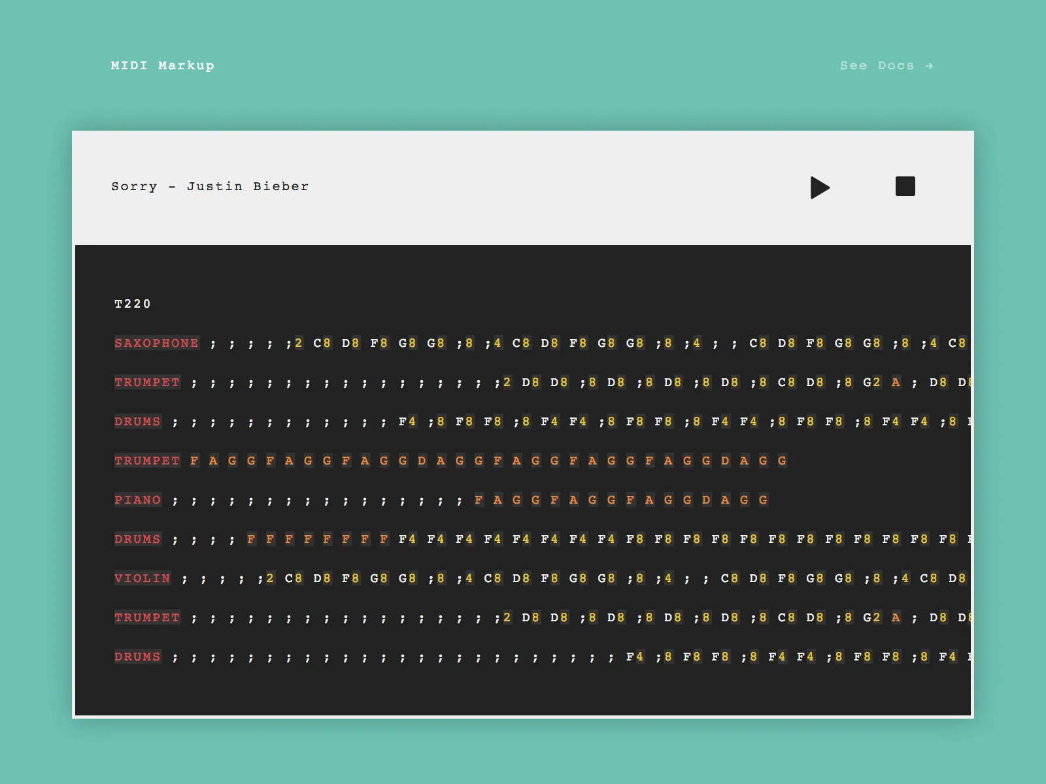Image resolution: width=1046 pixels, height=784 pixels.
Task: Click the first F4 note in the last DRUMS line
Action: pyautogui.click(x=635, y=657)
